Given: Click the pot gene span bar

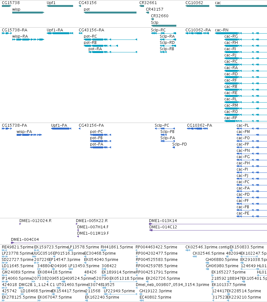Looking at the screenshot, I should point(110,13).
